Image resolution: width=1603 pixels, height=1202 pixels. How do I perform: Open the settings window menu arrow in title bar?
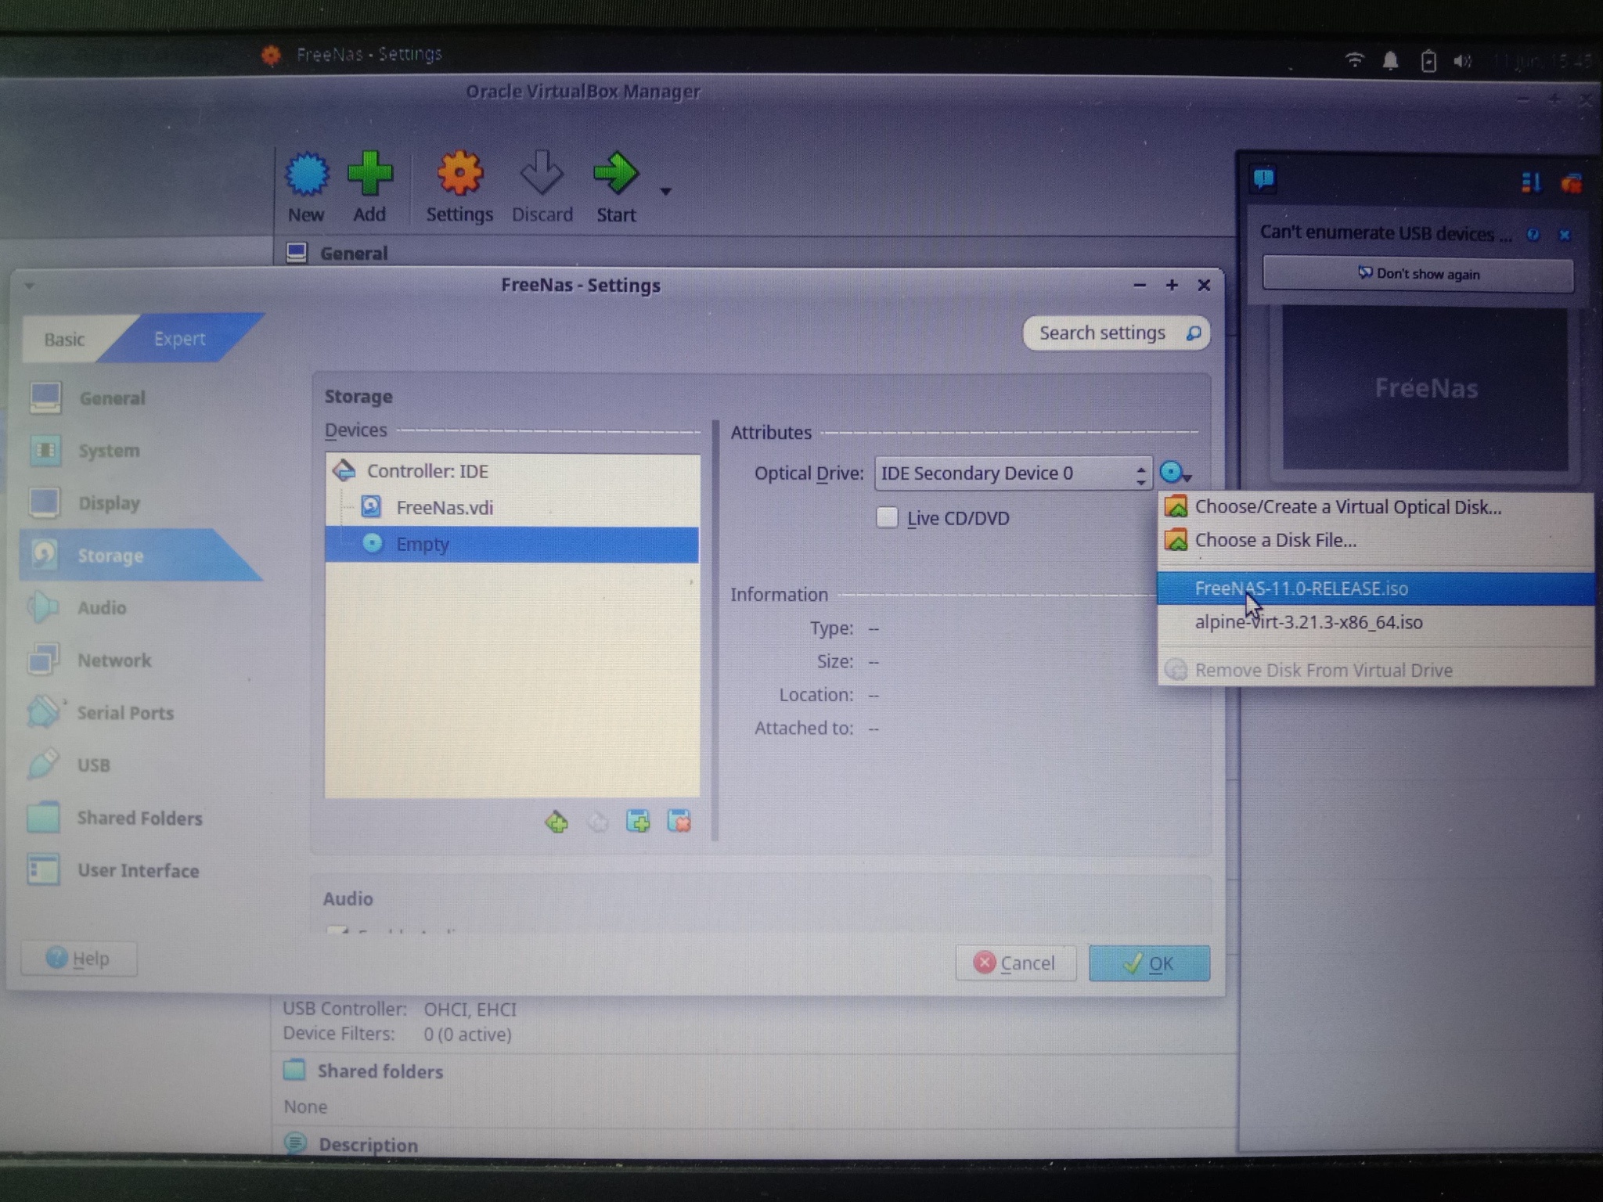(30, 286)
